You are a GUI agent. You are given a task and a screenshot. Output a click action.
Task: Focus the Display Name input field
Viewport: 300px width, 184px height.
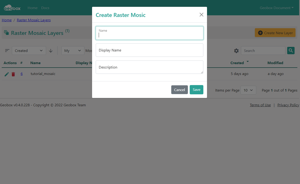pos(149,50)
